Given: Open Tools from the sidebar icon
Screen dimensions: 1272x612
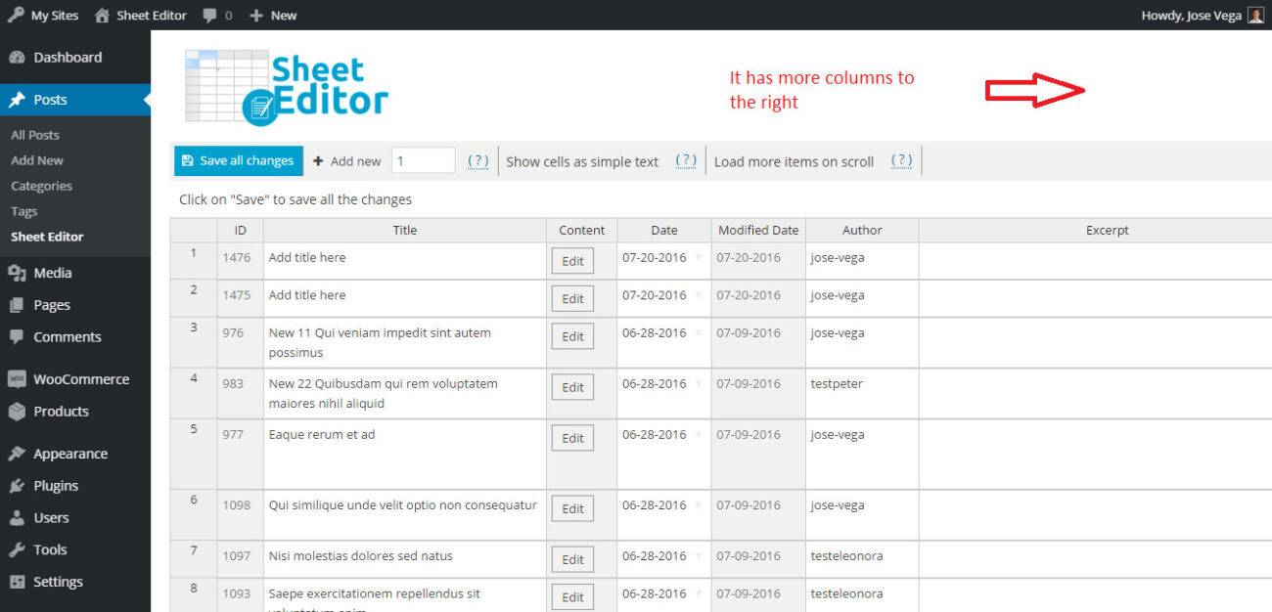Looking at the screenshot, I should pyautogui.click(x=16, y=549).
